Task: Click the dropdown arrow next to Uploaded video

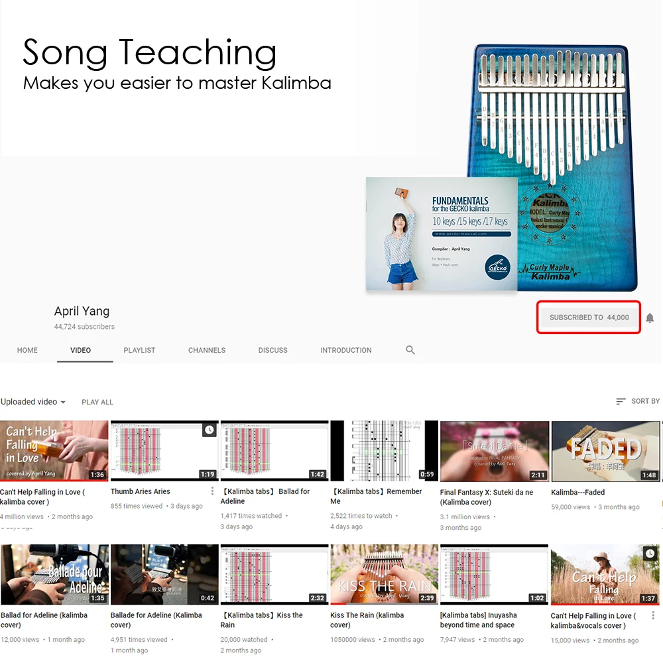Action: 63,402
